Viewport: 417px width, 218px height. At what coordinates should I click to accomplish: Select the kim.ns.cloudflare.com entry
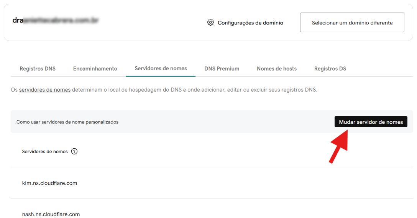(x=49, y=183)
